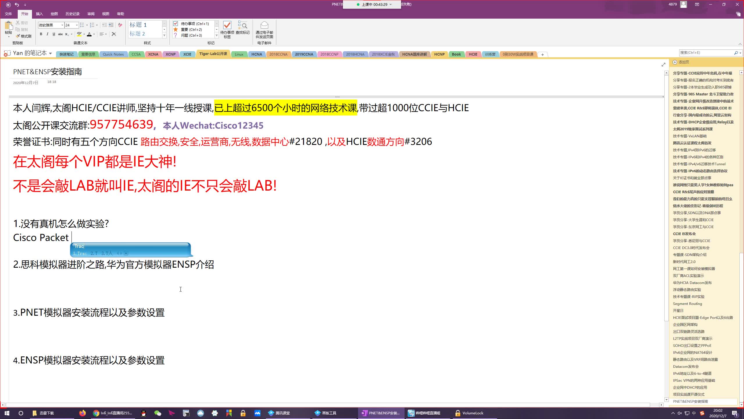The image size is (744, 419).
Task: Expand the tags gallery more arrow
Action: (217, 35)
